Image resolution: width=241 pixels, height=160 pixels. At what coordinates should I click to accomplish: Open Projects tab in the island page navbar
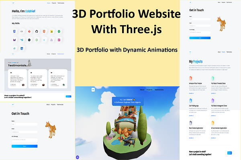[x=149, y=90]
